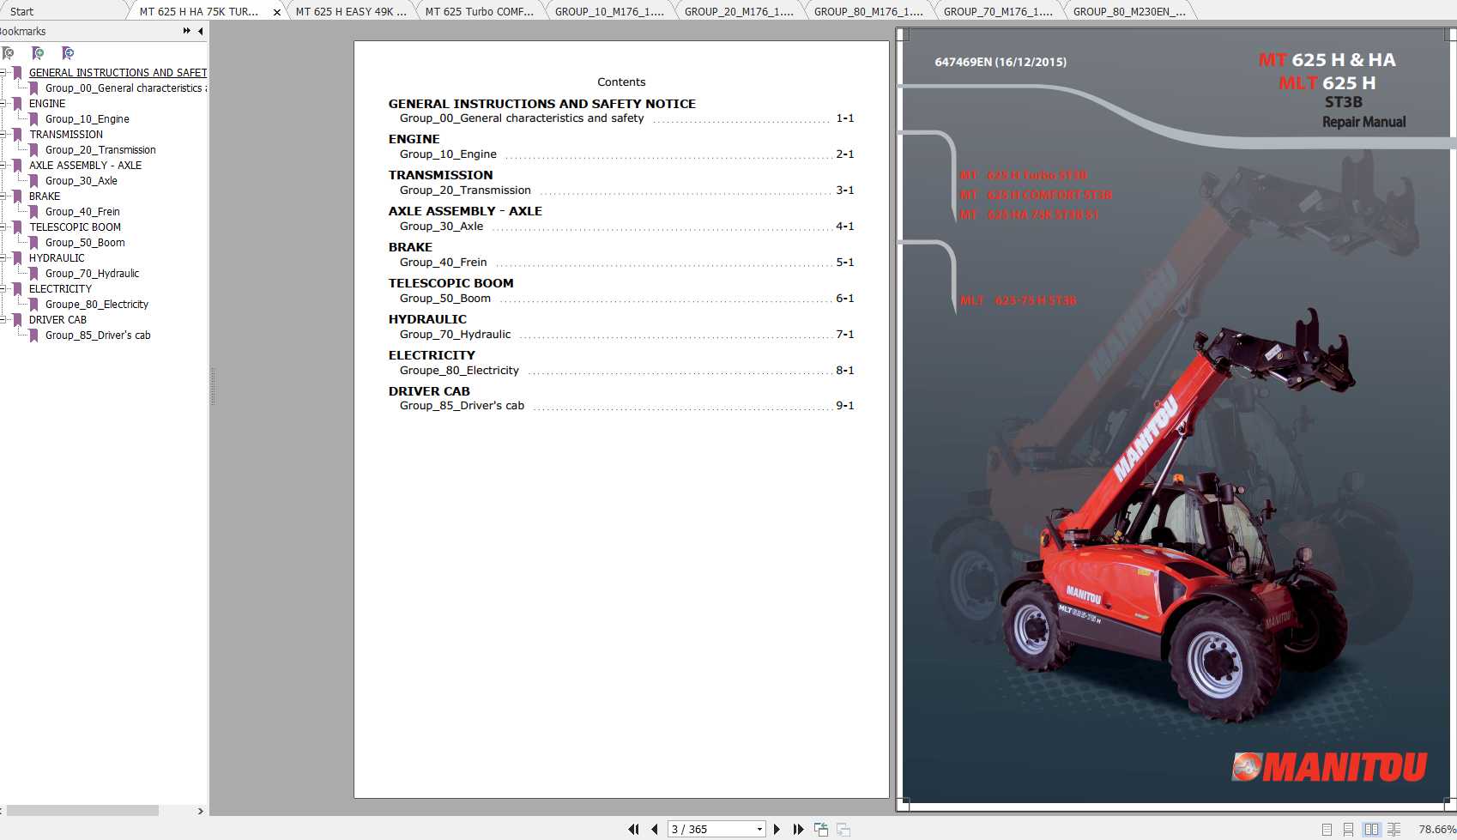Switch to MT 625 H EASY 49K tab
The image size is (1457, 840).
351,11
